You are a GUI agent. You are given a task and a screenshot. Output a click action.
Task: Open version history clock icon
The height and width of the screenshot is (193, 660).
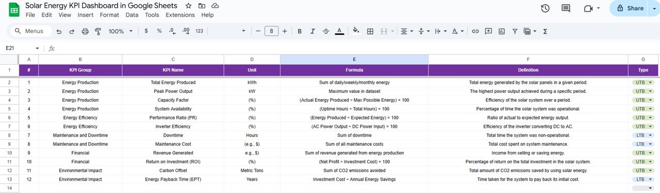(x=546, y=8)
